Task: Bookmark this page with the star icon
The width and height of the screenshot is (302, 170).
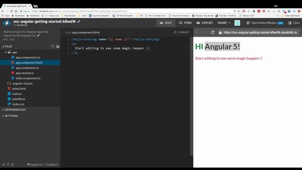Action: [239, 11]
